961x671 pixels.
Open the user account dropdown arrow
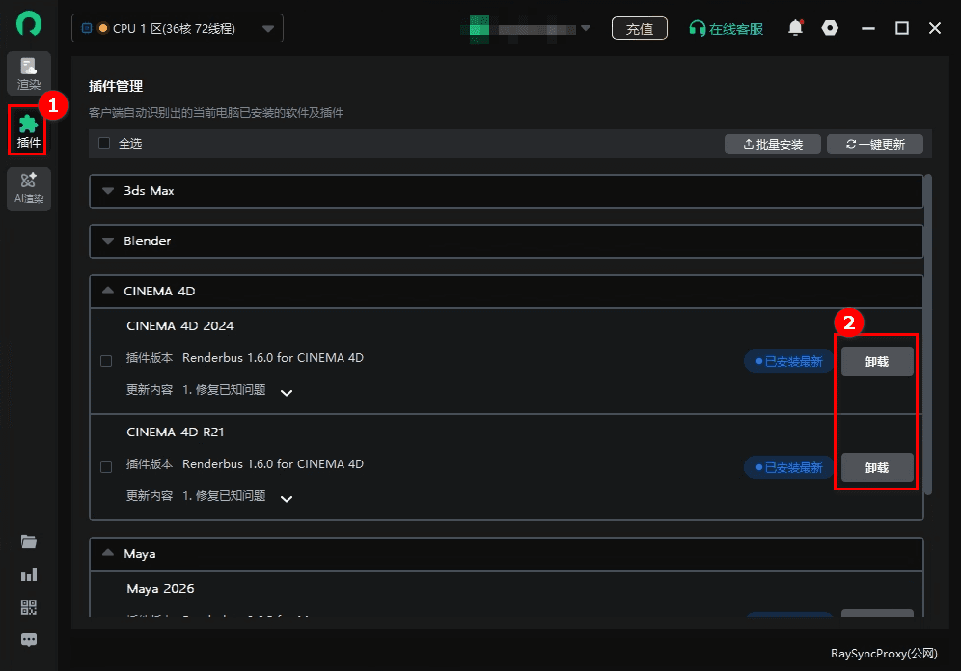point(586,28)
